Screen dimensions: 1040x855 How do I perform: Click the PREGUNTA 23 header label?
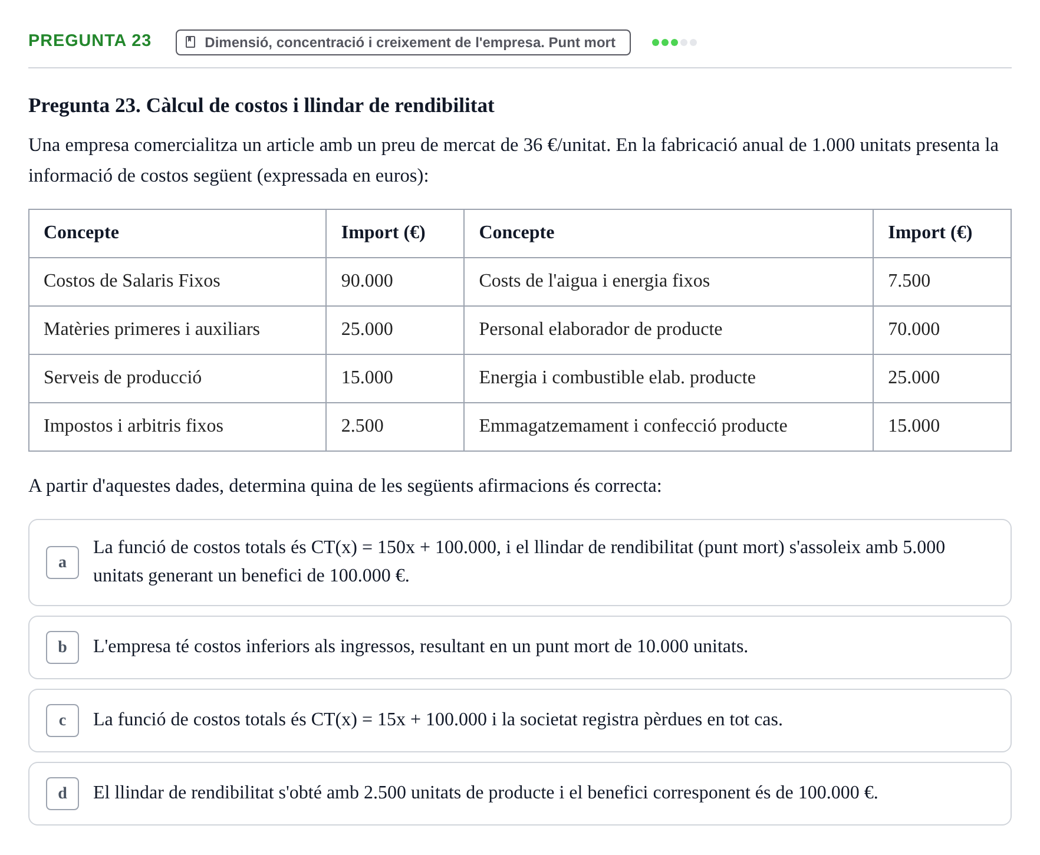coord(90,41)
